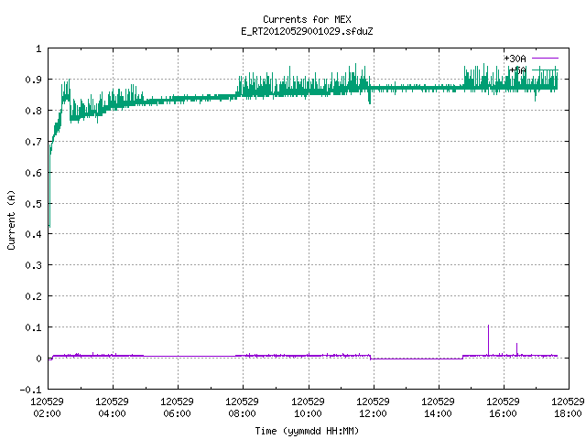
Task: Click the y-axis tick value 0.4
Action: click(33, 234)
